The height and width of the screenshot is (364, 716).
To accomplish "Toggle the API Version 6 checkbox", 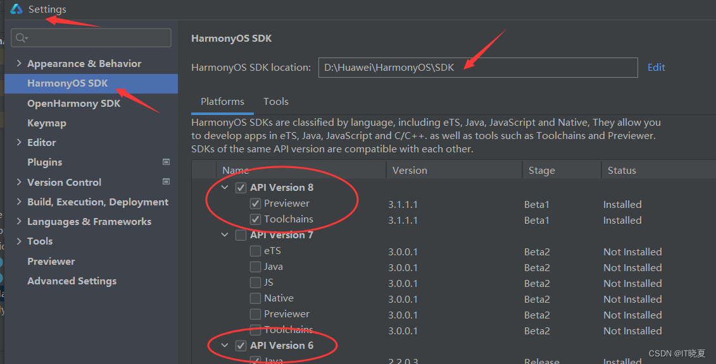I will click(241, 346).
